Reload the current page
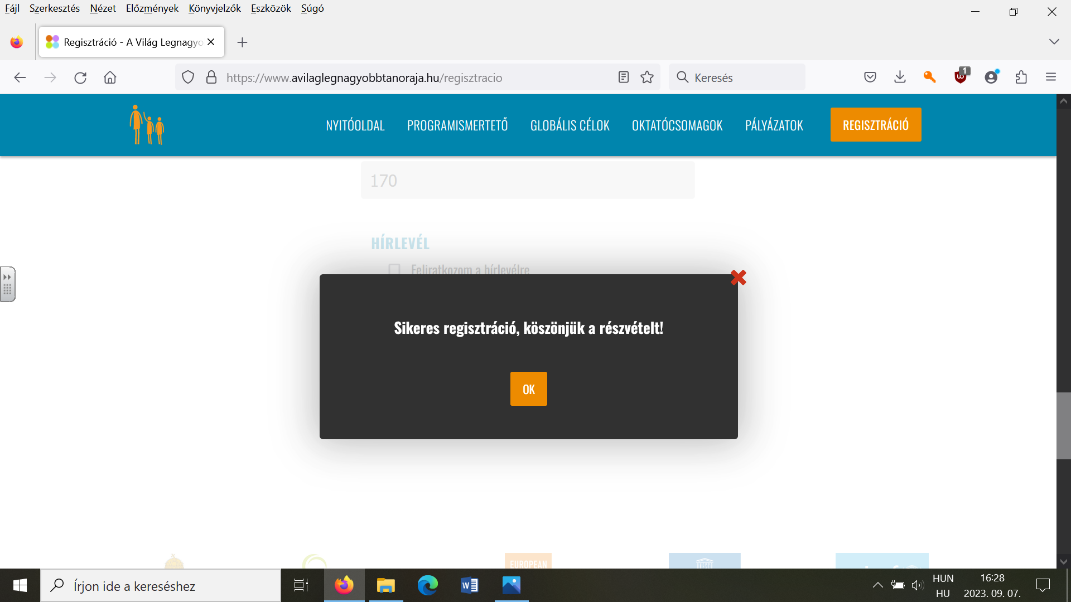 click(x=80, y=77)
